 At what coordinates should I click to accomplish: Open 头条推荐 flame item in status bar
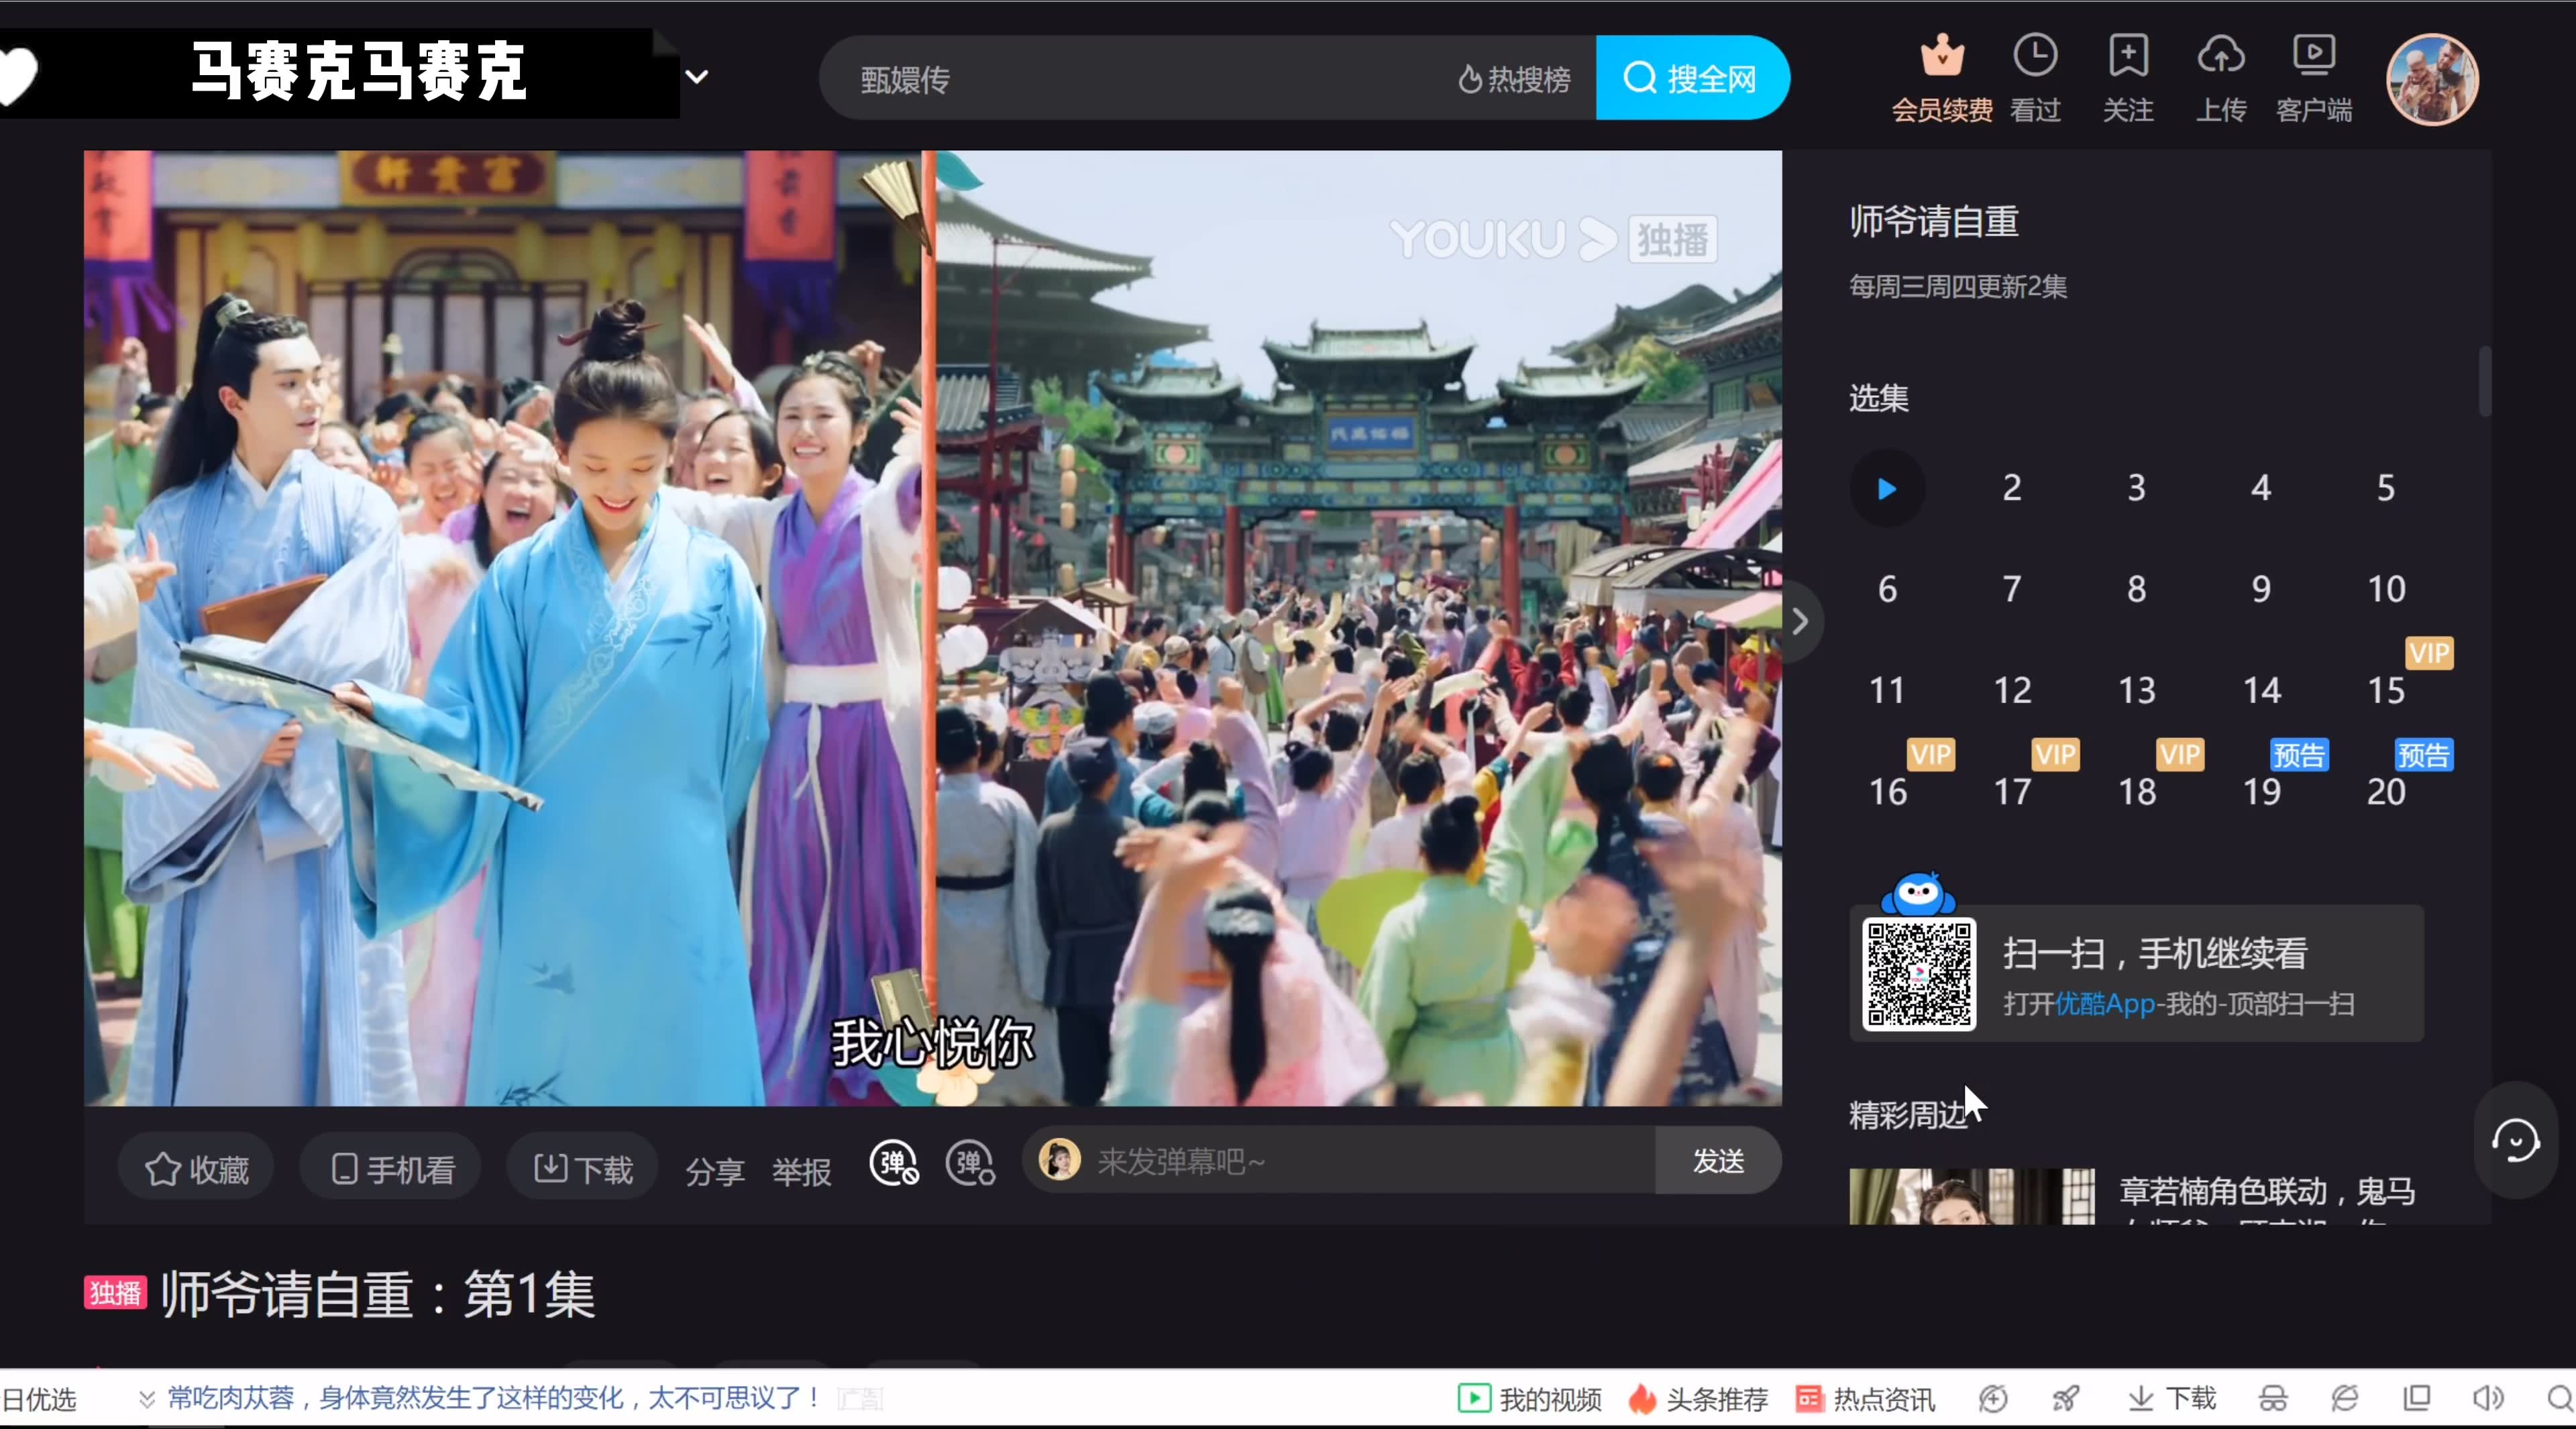click(1698, 1399)
